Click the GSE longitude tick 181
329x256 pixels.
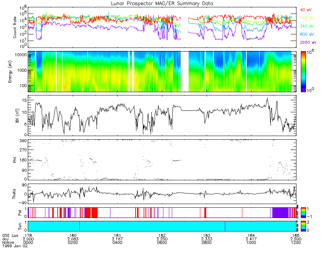coord(117,236)
